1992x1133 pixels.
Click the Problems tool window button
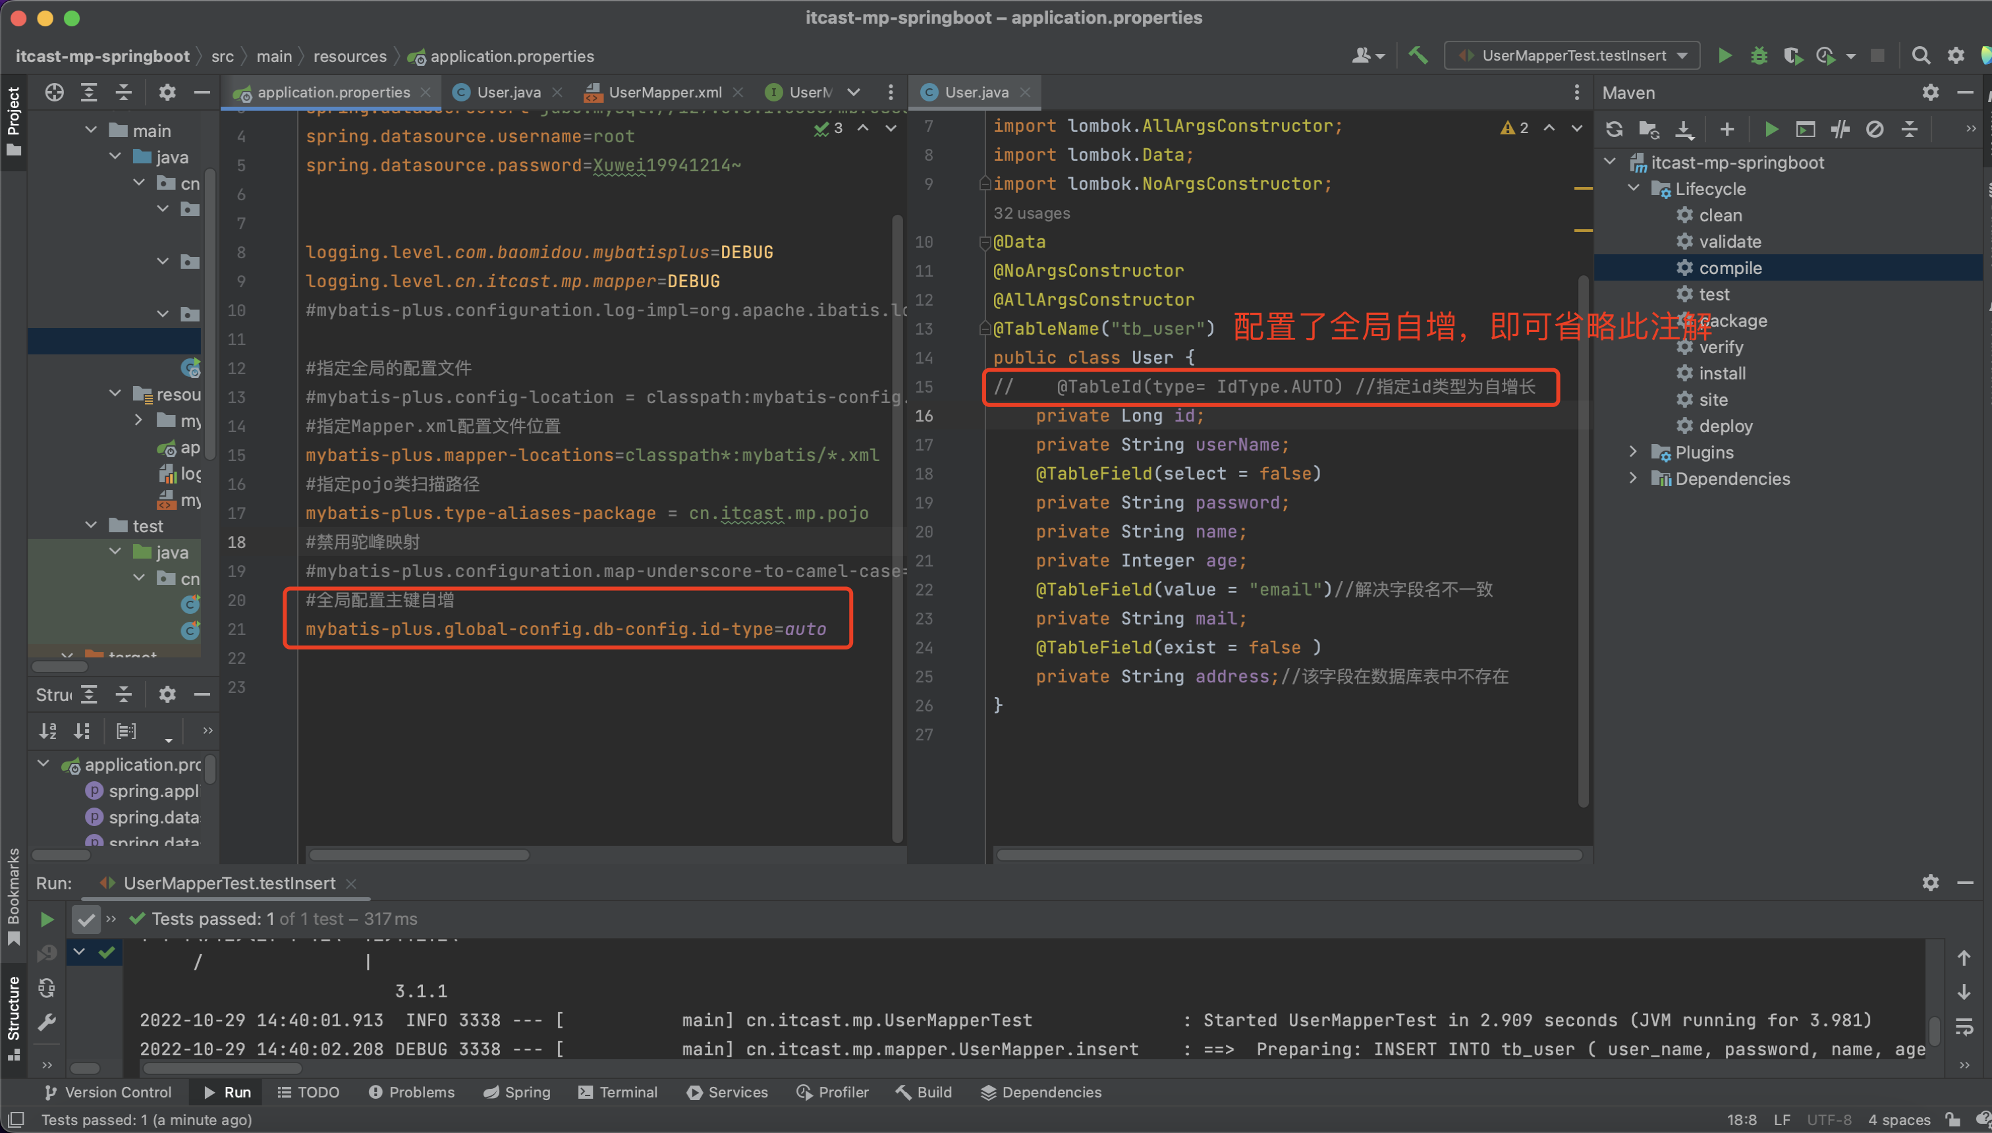click(x=411, y=1092)
